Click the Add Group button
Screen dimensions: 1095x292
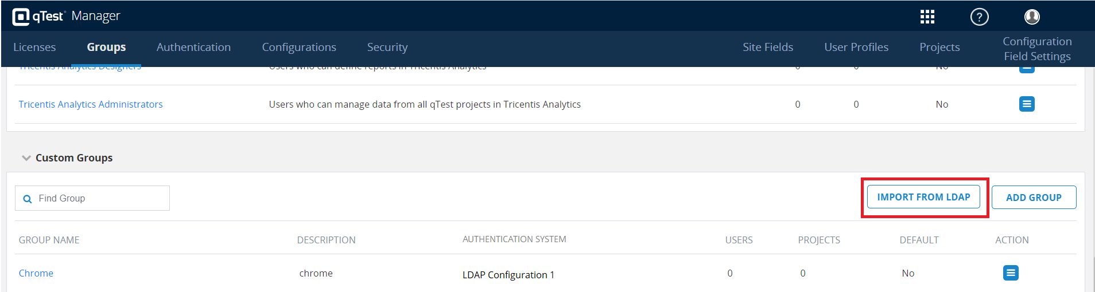tap(1034, 198)
